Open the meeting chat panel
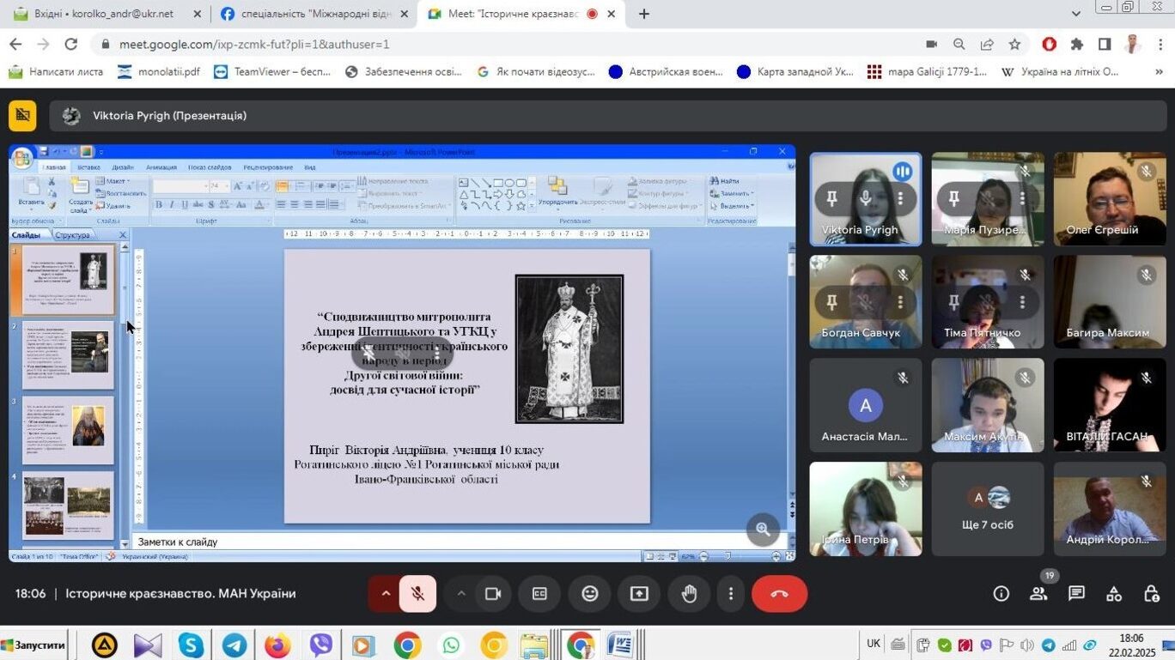The image size is (1175, 660). pyautogui.click(x=1076, y=594)
